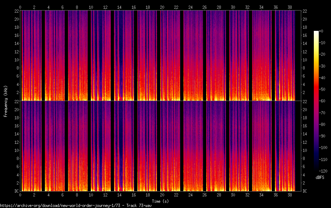Click the '14' kHz label on the upper-left frequency axis
This screenshot has height=208, width=331.
coord(17,43)
